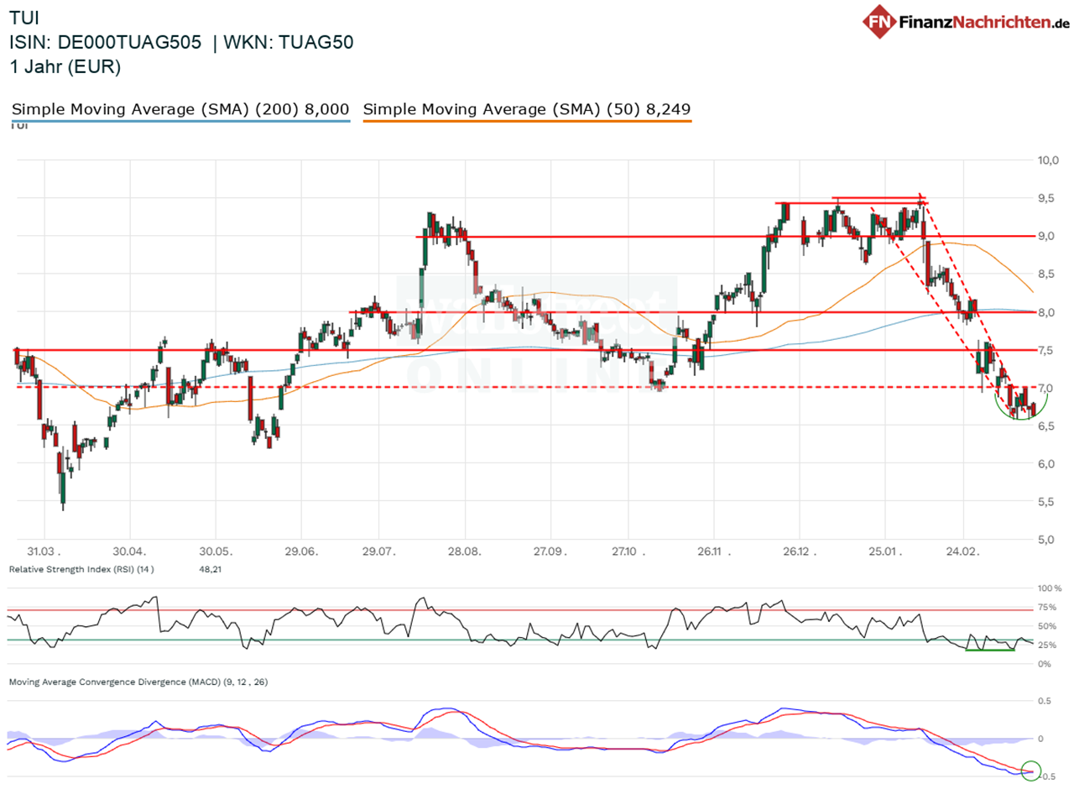Click the red FN logo icon

pyautogui.click(x=878, y=21)
